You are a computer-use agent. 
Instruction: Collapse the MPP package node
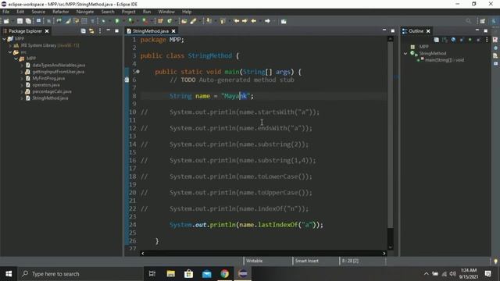16,59
